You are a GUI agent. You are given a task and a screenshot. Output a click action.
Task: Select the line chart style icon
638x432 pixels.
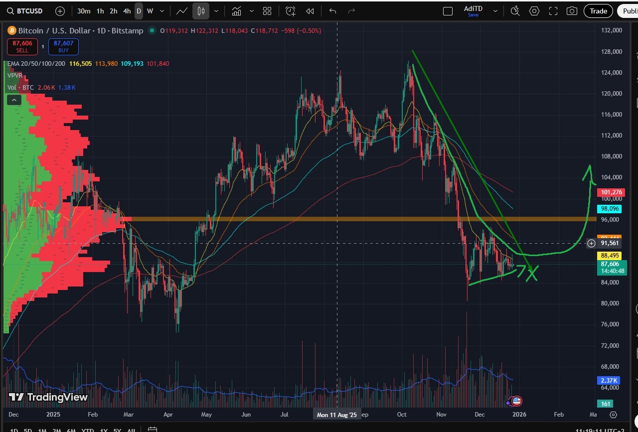pyautogui.click(x=182, y=11)
